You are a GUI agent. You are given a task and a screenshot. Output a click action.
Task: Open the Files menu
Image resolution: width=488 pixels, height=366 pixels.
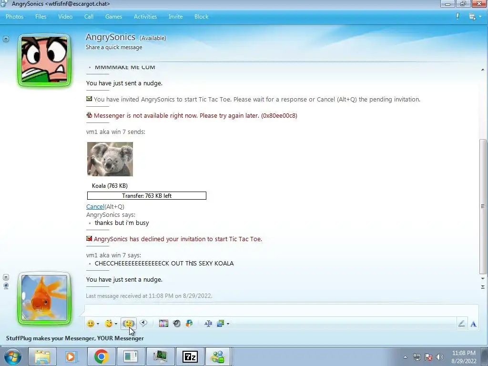click(41, 17)
